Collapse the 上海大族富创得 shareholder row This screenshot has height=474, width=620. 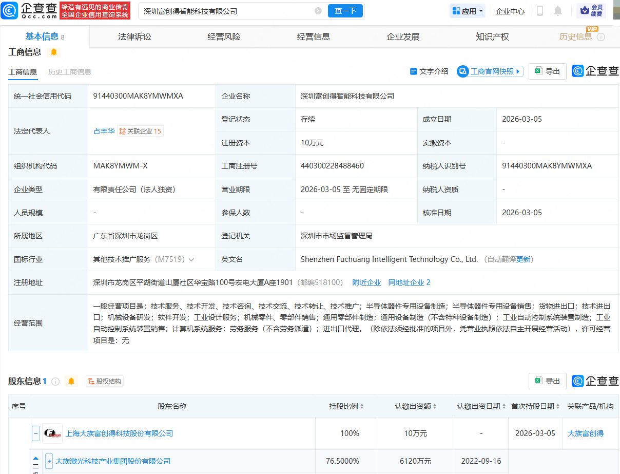coord(35,433)
